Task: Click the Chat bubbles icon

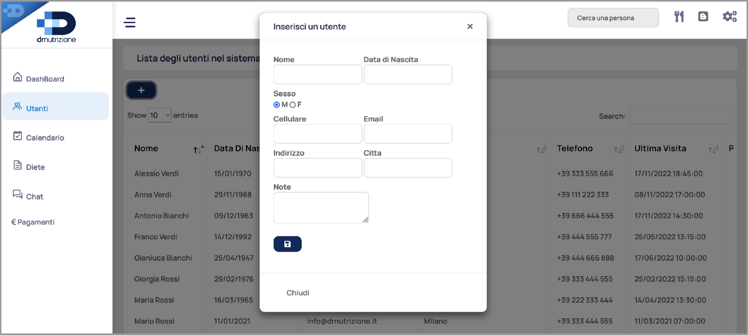Action: [x=18, y=194]
